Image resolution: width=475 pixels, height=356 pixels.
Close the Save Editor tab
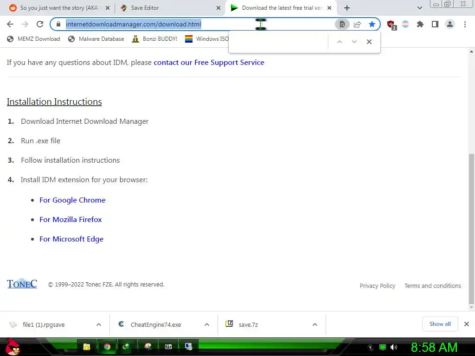click(218, 8)
